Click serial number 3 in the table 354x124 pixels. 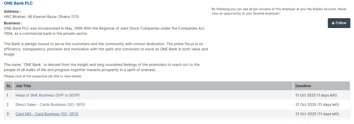click(x=8, y=114)
